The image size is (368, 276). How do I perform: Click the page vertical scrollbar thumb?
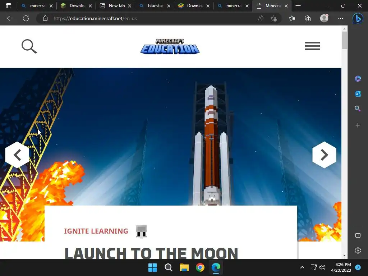pyautogui.click(x=344, y=40)
